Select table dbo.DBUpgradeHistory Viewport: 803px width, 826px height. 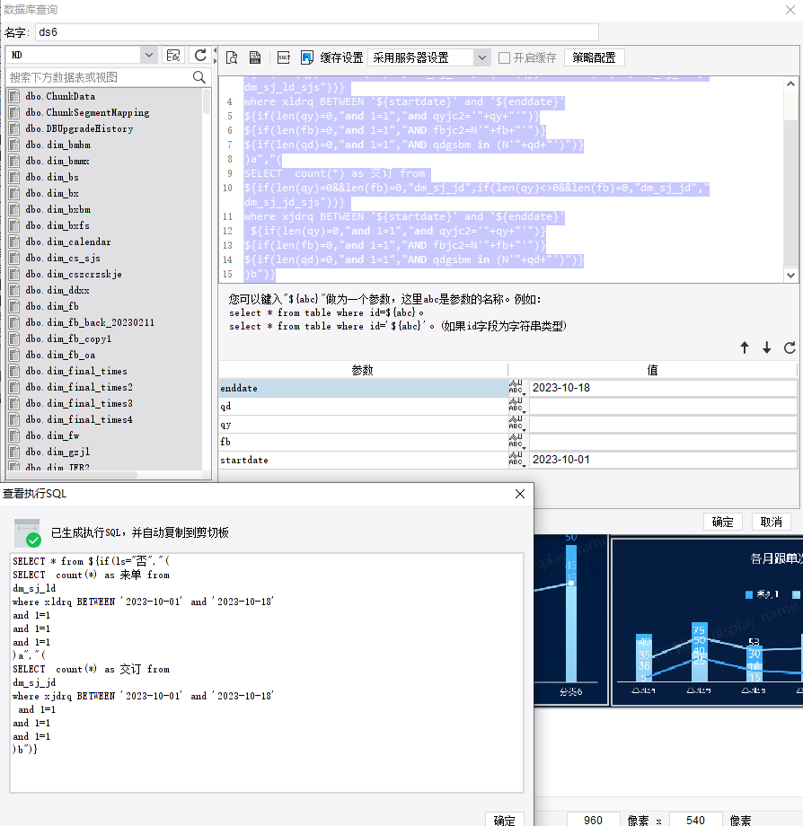[79, 128]
